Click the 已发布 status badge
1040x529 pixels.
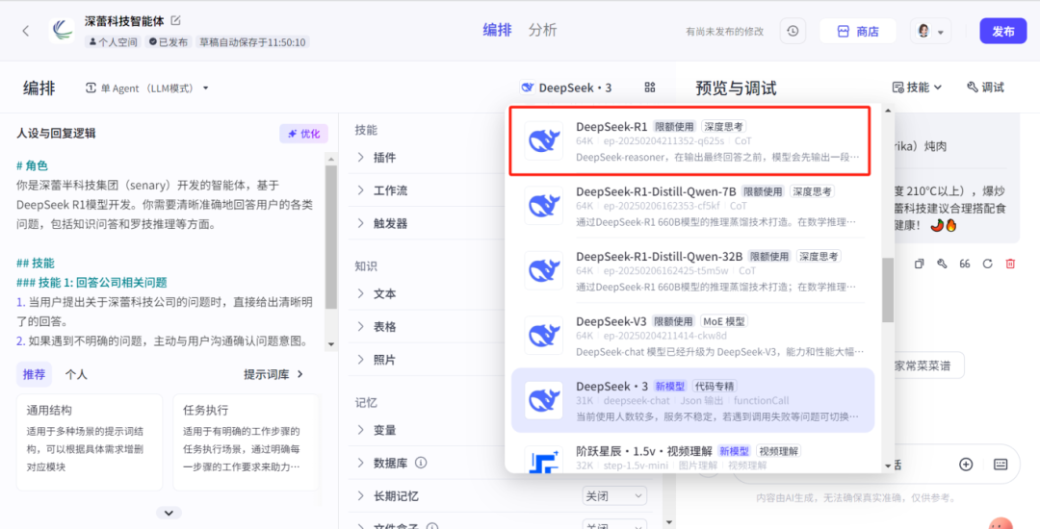tap(168, 42)
